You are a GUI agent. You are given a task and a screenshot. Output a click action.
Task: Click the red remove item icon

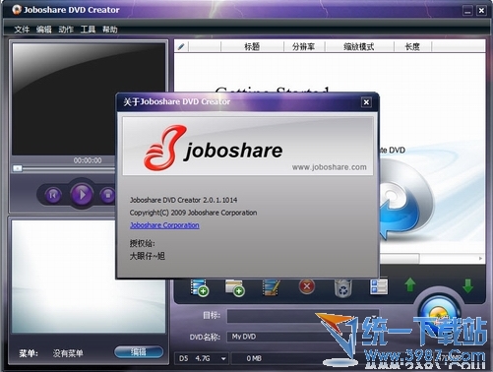(x=307, y=286)
